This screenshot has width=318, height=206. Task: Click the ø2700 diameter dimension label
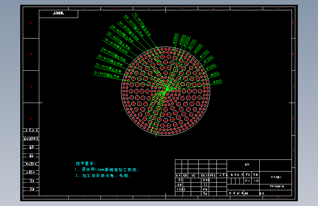(x=192, y=44)
